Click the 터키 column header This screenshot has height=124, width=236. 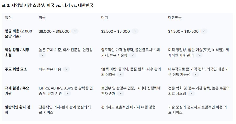pos(104,18)
